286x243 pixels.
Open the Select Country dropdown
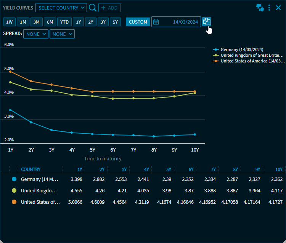click(x=62, y=8)
